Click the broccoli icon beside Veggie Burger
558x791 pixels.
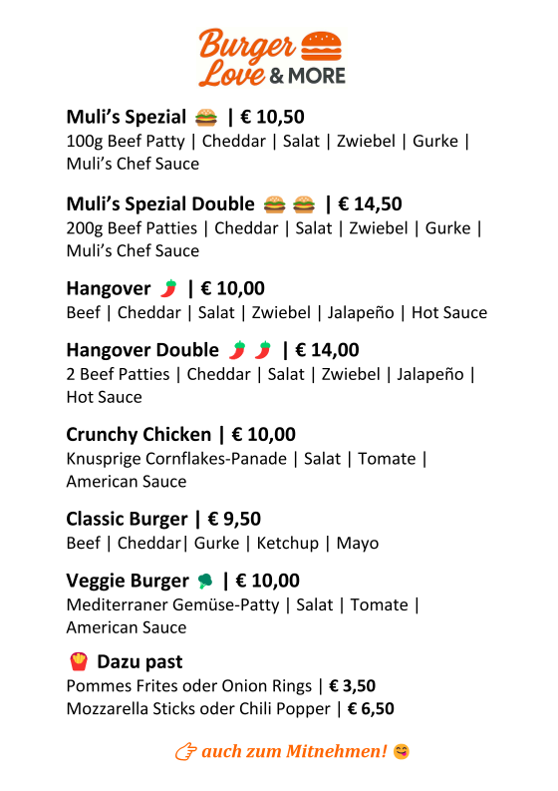[x=205, y=582]
